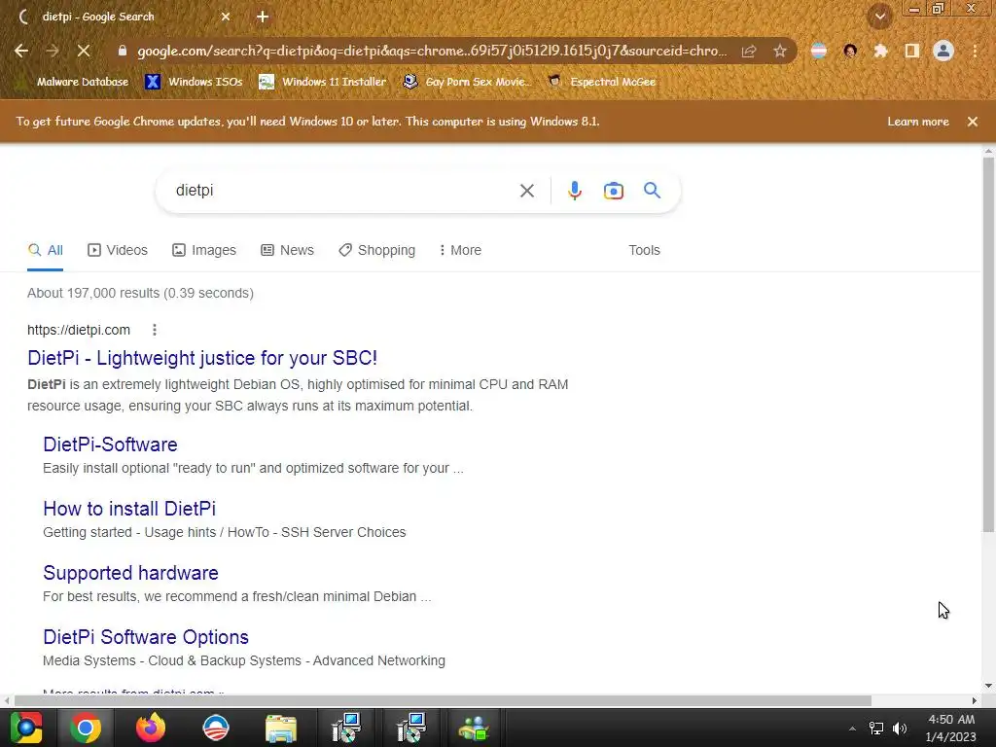Show hidden tray icons arrow

852,729
